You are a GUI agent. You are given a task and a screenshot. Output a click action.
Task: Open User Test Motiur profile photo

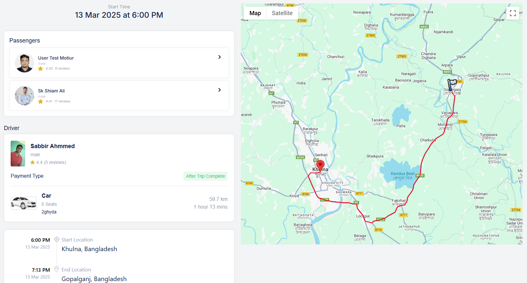pyautogui.click(x=24, y=63)
